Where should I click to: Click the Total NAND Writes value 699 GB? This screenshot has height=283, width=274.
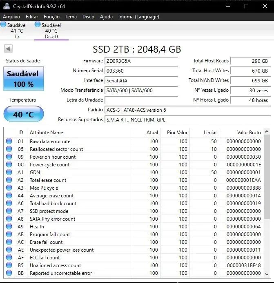pos(251,80)
